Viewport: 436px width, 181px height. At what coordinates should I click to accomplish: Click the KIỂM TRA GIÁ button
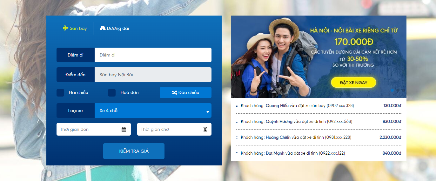point(134,151)
